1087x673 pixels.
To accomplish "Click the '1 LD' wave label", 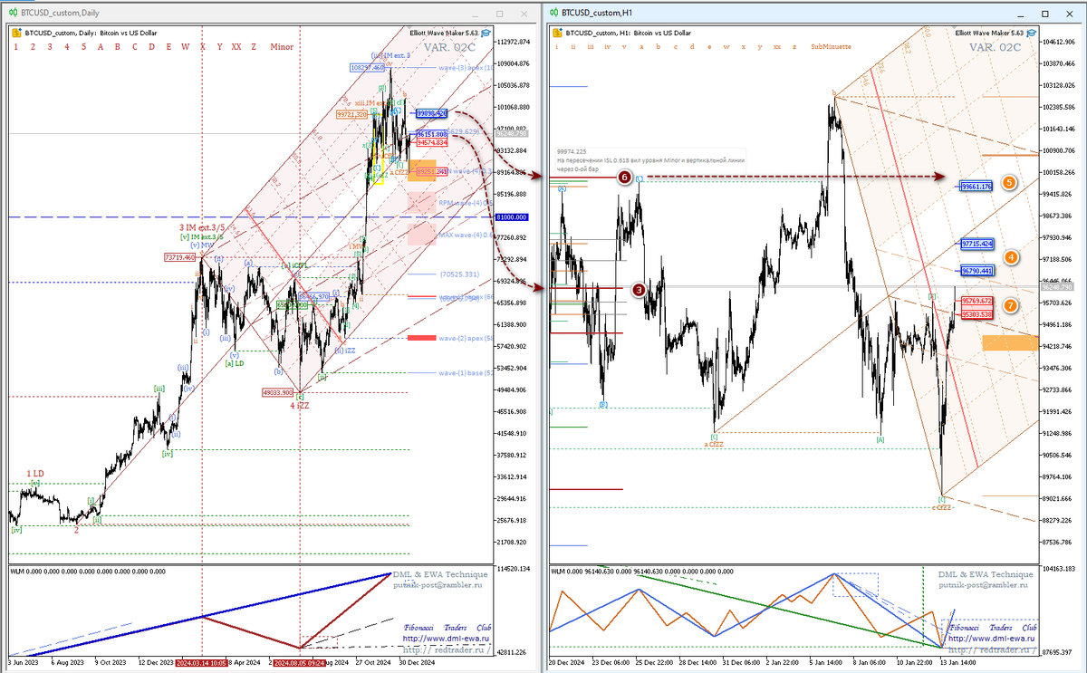I will point(34,474).
